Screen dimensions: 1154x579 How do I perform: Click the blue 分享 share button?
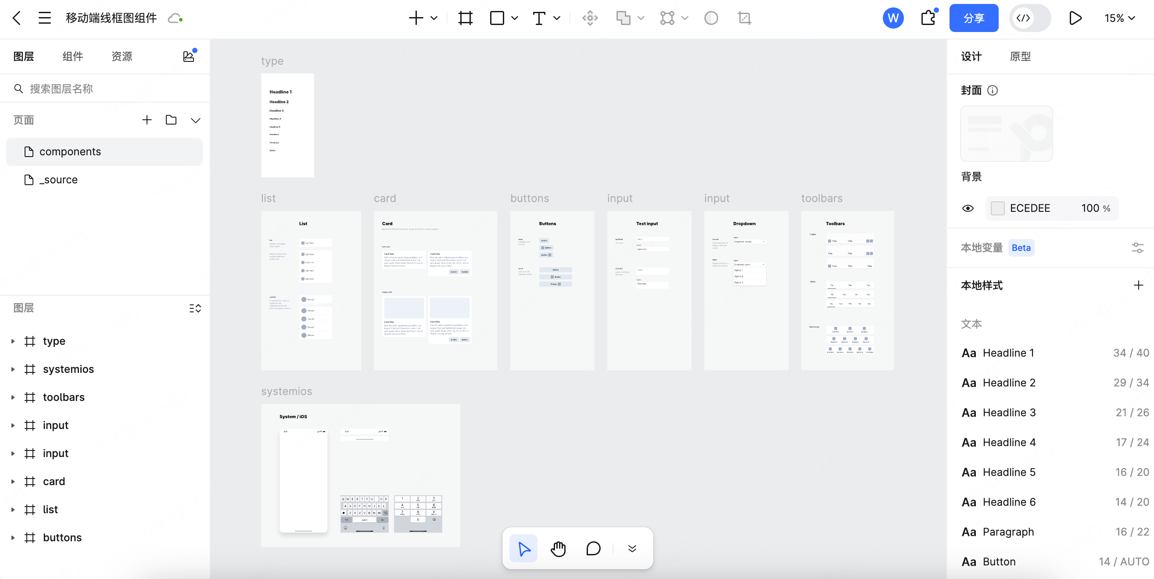[x=974, y=18]
